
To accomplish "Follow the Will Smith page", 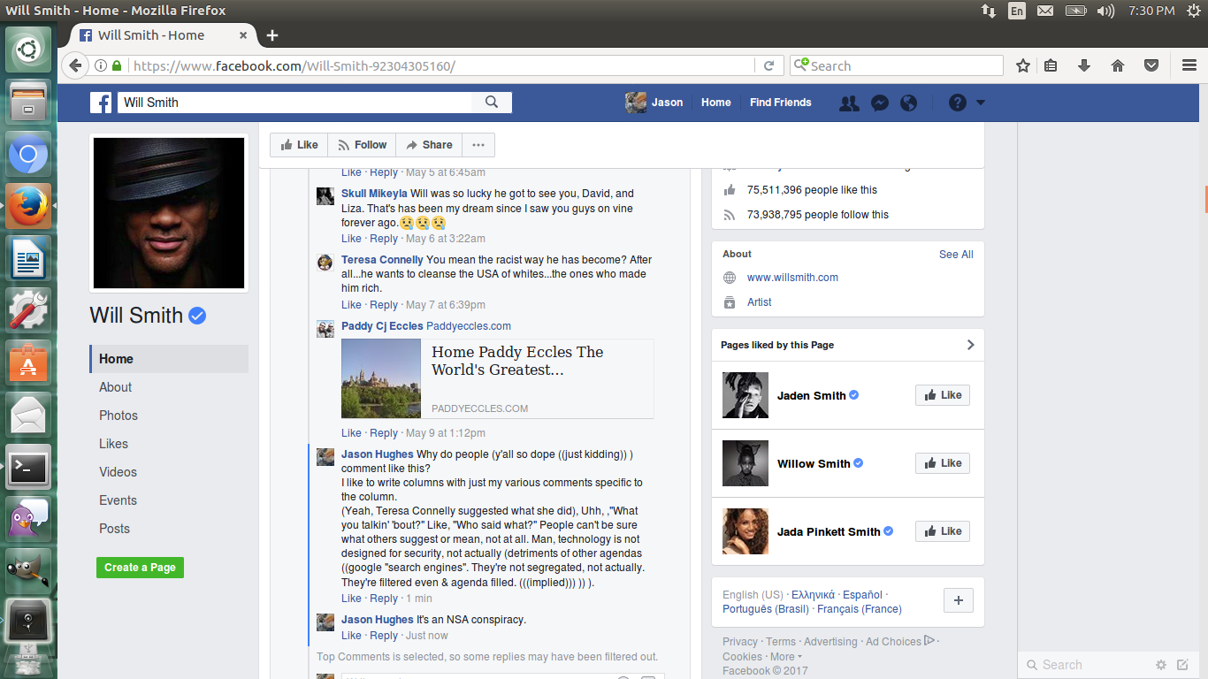I will pos(362,145).
